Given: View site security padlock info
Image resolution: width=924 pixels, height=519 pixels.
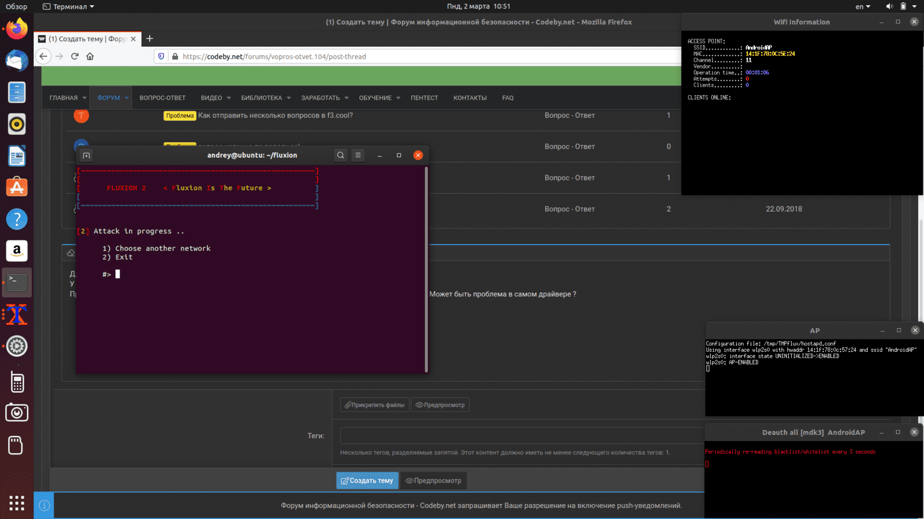Looking at the screenshot, I should click(x=174, y=56).
